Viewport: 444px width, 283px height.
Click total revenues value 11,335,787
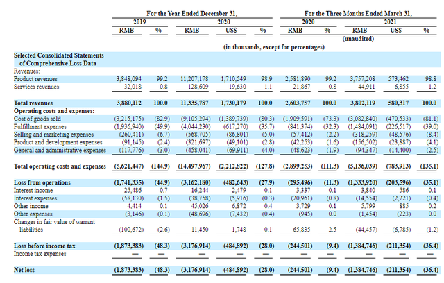click(194, 103)
